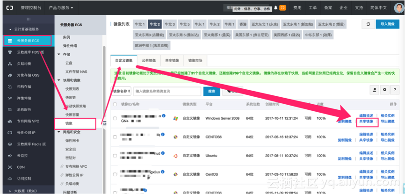
Task: Select the 亚太东南 1 (新加坡) region
Action: [x=298, y=24]
